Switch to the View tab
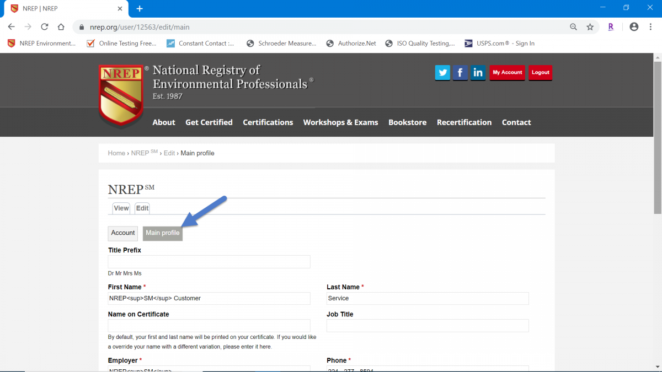Viewport: 662px width, 372px height. (x=121, y=208)
